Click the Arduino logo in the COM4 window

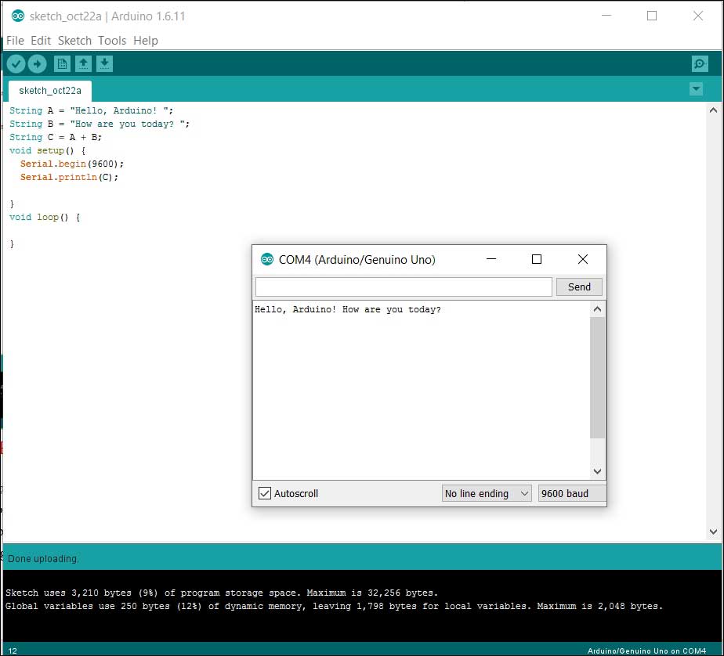[x=266, y=260]
